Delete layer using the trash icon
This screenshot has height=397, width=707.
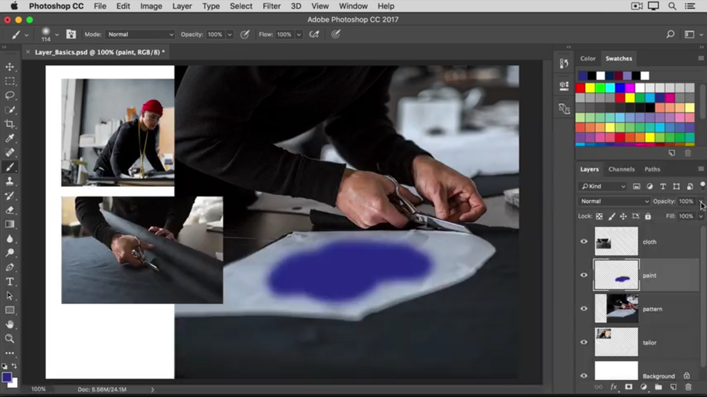pyautogui.click(x=688, y=388)
